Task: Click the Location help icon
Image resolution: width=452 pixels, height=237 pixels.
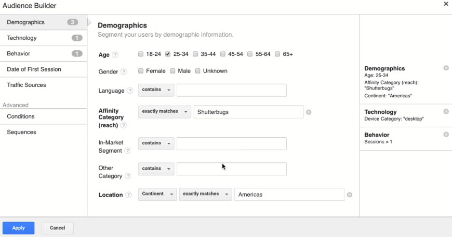Action: 128,195
